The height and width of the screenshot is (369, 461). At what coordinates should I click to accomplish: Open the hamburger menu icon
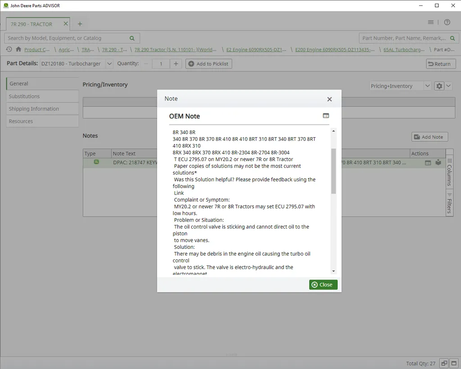click(431, 22)
